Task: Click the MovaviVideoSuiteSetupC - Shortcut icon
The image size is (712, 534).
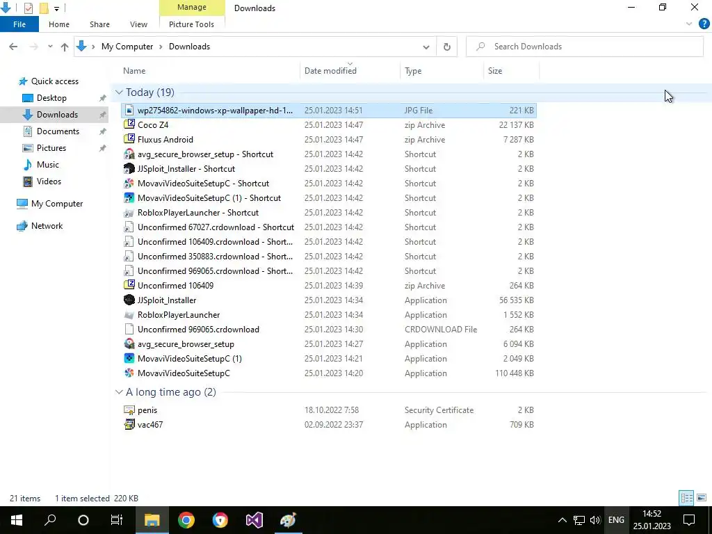Action: 129,183
